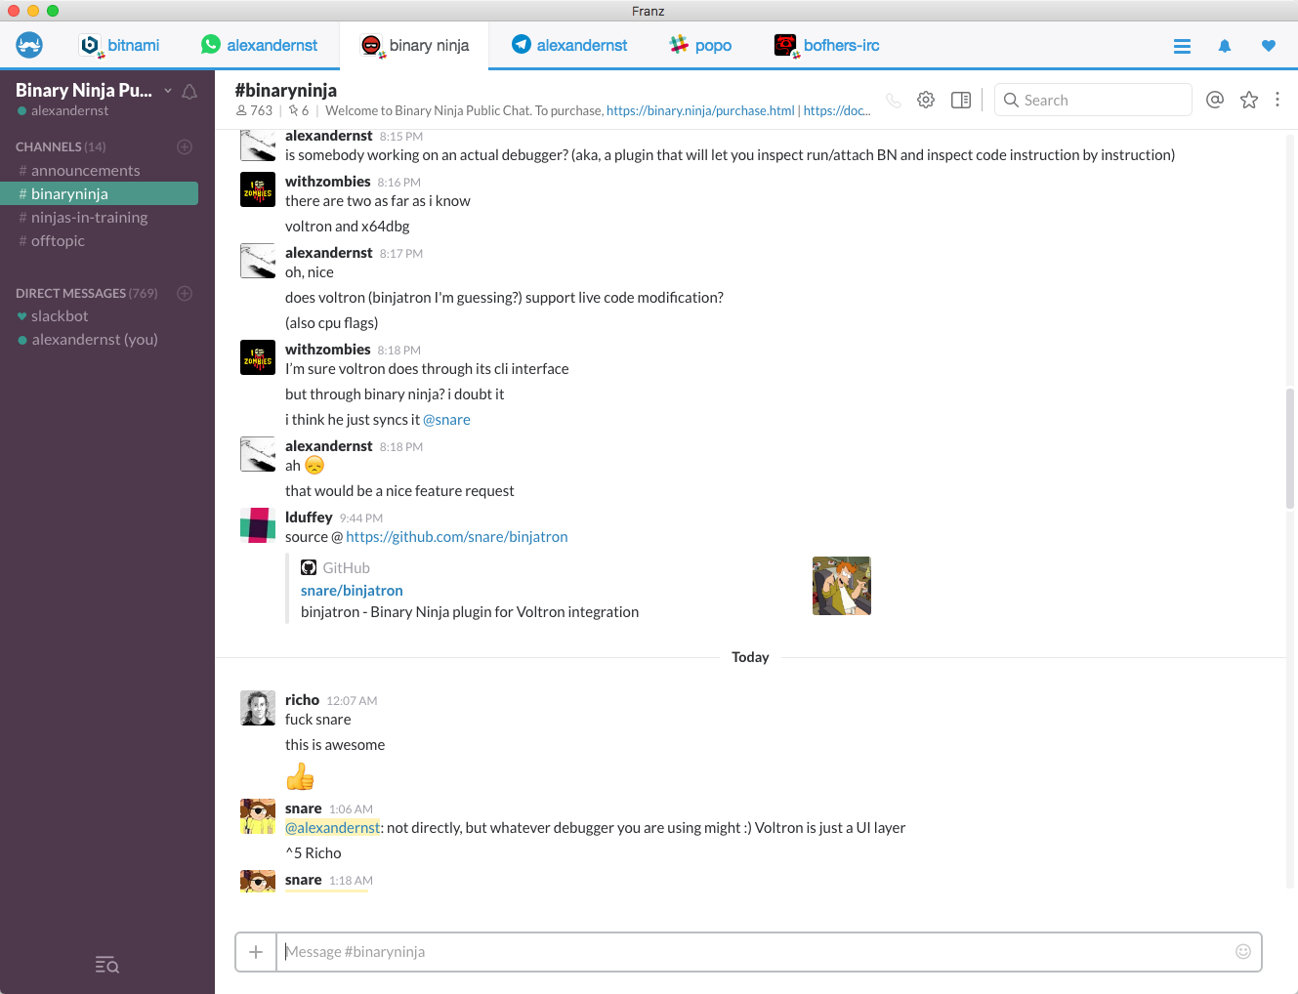Browse channels via CHANNELS header
Viewport: 1298px width, 994px height.
[x=61, y=146]
